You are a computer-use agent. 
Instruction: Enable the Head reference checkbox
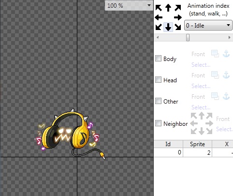(158, 80)
